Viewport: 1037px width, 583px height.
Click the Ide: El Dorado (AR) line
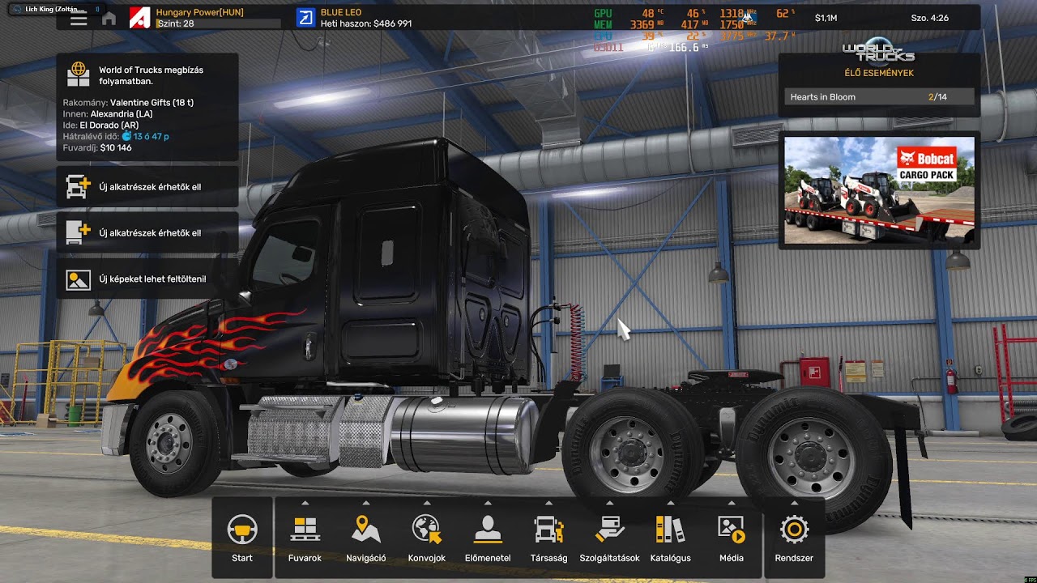[x=100, y=126]
